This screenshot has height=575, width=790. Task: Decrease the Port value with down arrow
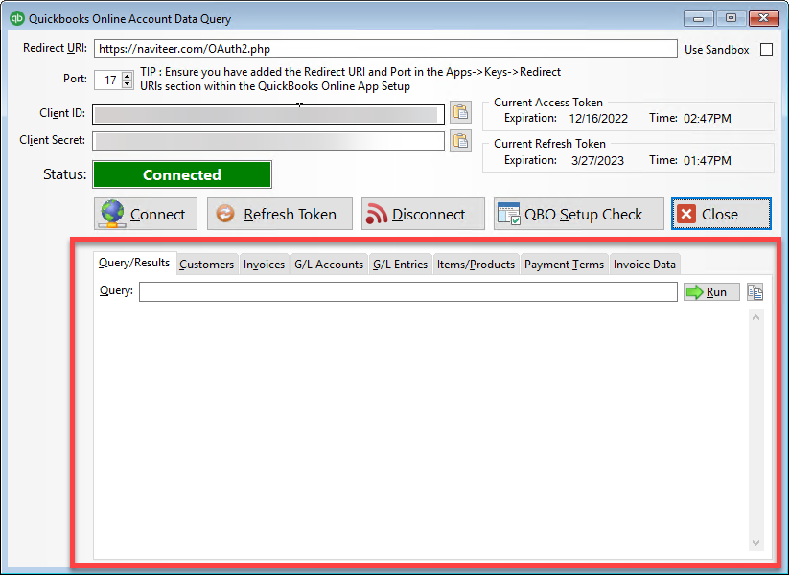click(x=128, y=84)
